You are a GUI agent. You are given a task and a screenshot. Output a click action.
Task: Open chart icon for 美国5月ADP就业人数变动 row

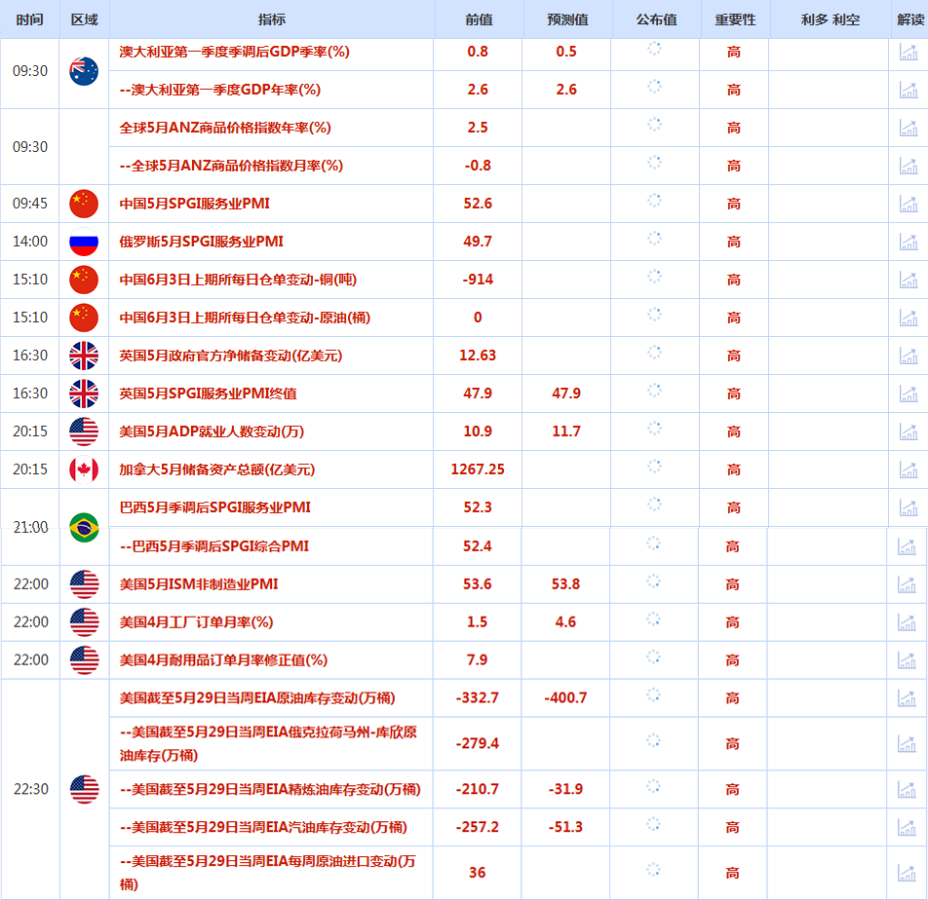click(909, 431)
